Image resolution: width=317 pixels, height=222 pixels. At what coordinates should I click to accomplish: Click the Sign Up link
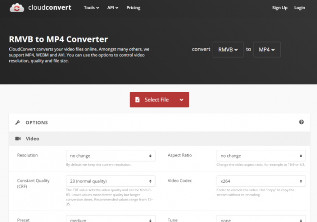[279, 8]
